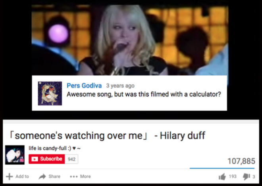Click the thumbs up like icon
The width and height of the screenshot is (262, 186).
222,177
